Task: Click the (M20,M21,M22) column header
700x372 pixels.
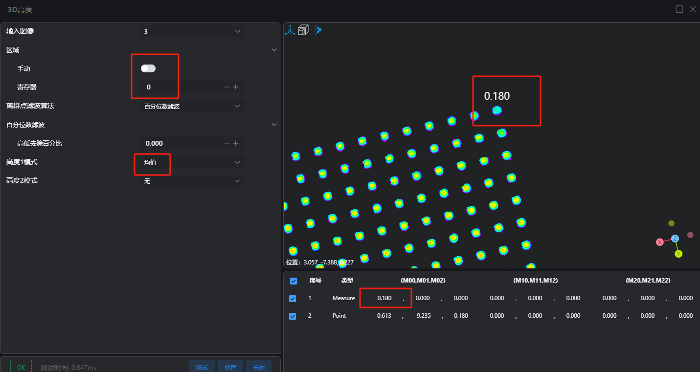Action: (648, 281)
